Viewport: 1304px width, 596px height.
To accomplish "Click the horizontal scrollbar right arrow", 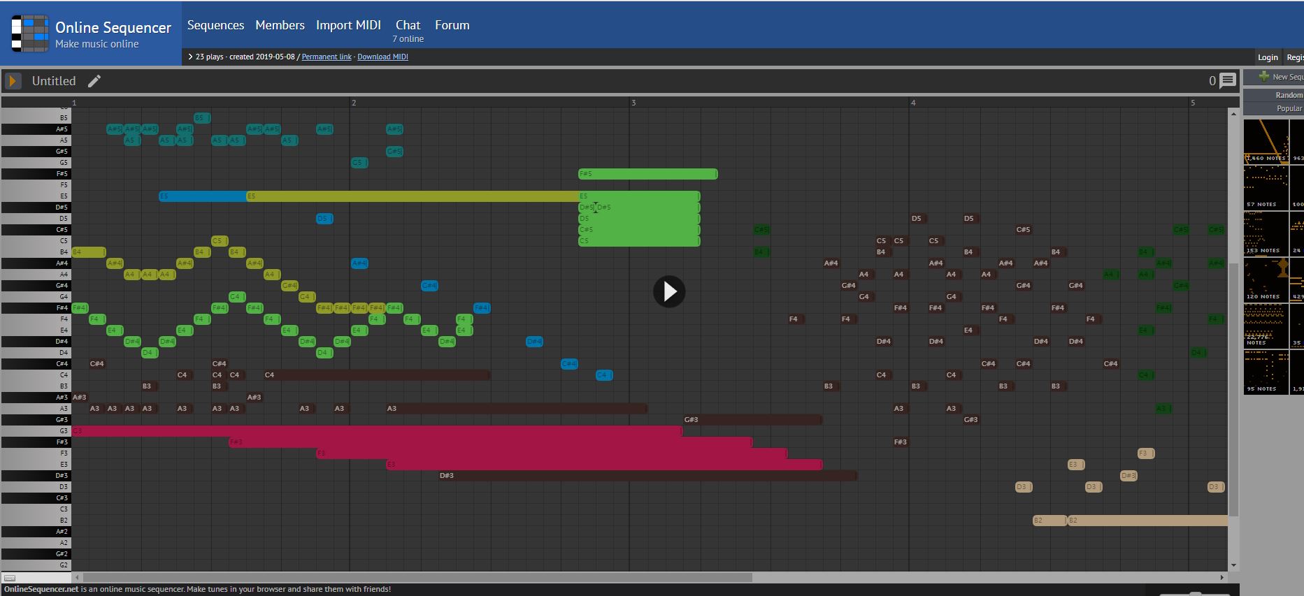I will tap(1222, 578).
